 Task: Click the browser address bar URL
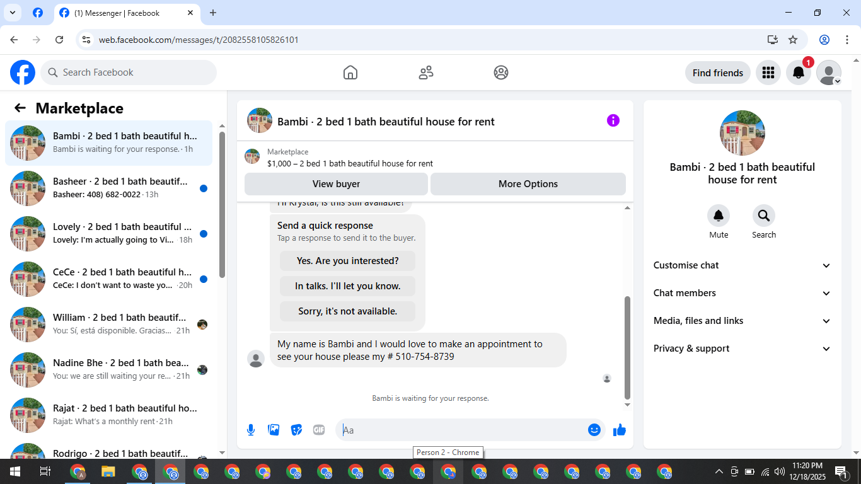pos(199,40)
